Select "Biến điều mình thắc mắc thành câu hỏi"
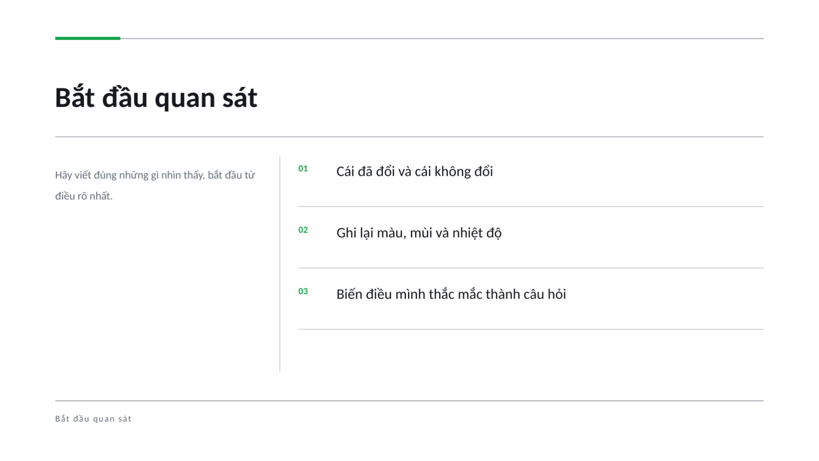 (451, 294)
